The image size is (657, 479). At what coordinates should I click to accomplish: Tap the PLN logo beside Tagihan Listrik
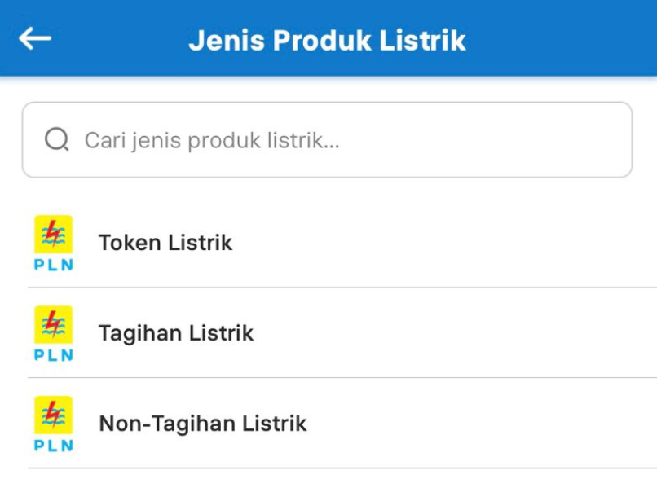54,333
